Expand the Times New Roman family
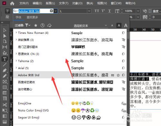The height and width of the screenshot is (126, 161). [16, 33]
